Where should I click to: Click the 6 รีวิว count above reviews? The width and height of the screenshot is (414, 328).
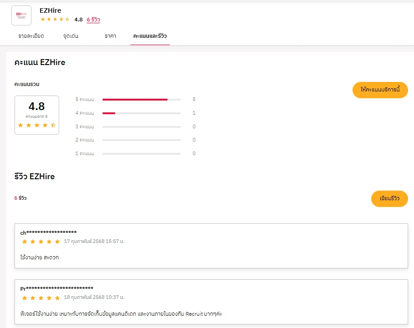tap(20, 198)
